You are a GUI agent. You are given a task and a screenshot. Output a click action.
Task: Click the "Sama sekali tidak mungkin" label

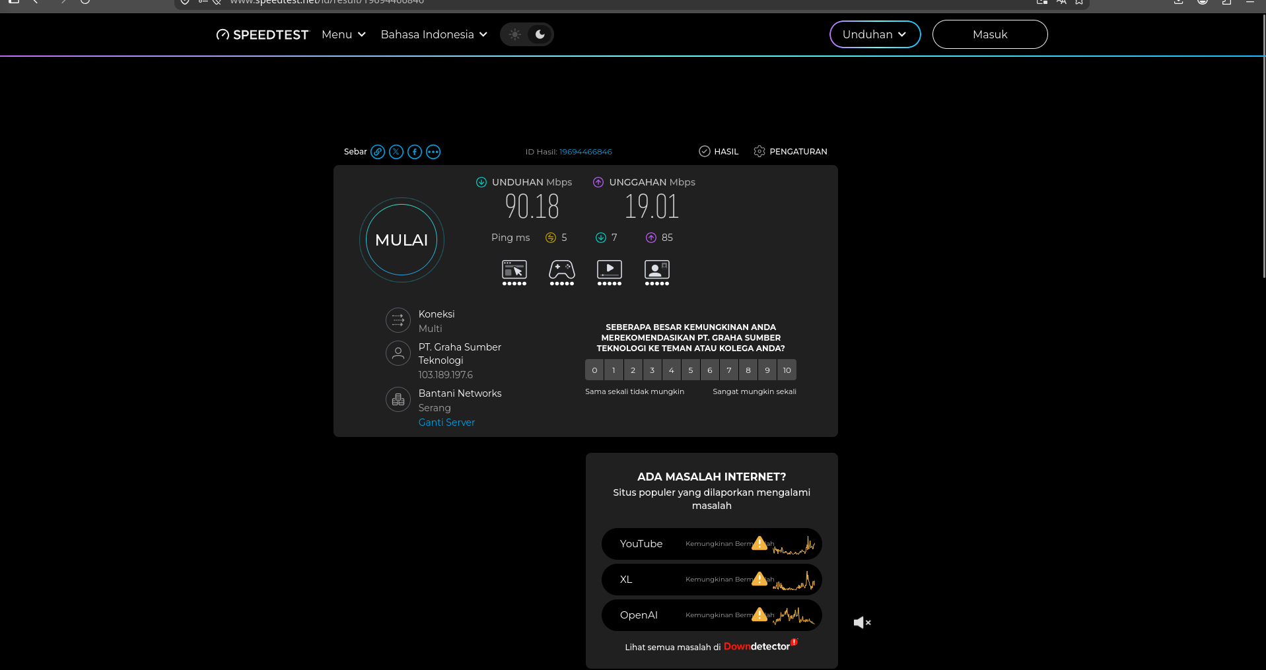(635, 391)
